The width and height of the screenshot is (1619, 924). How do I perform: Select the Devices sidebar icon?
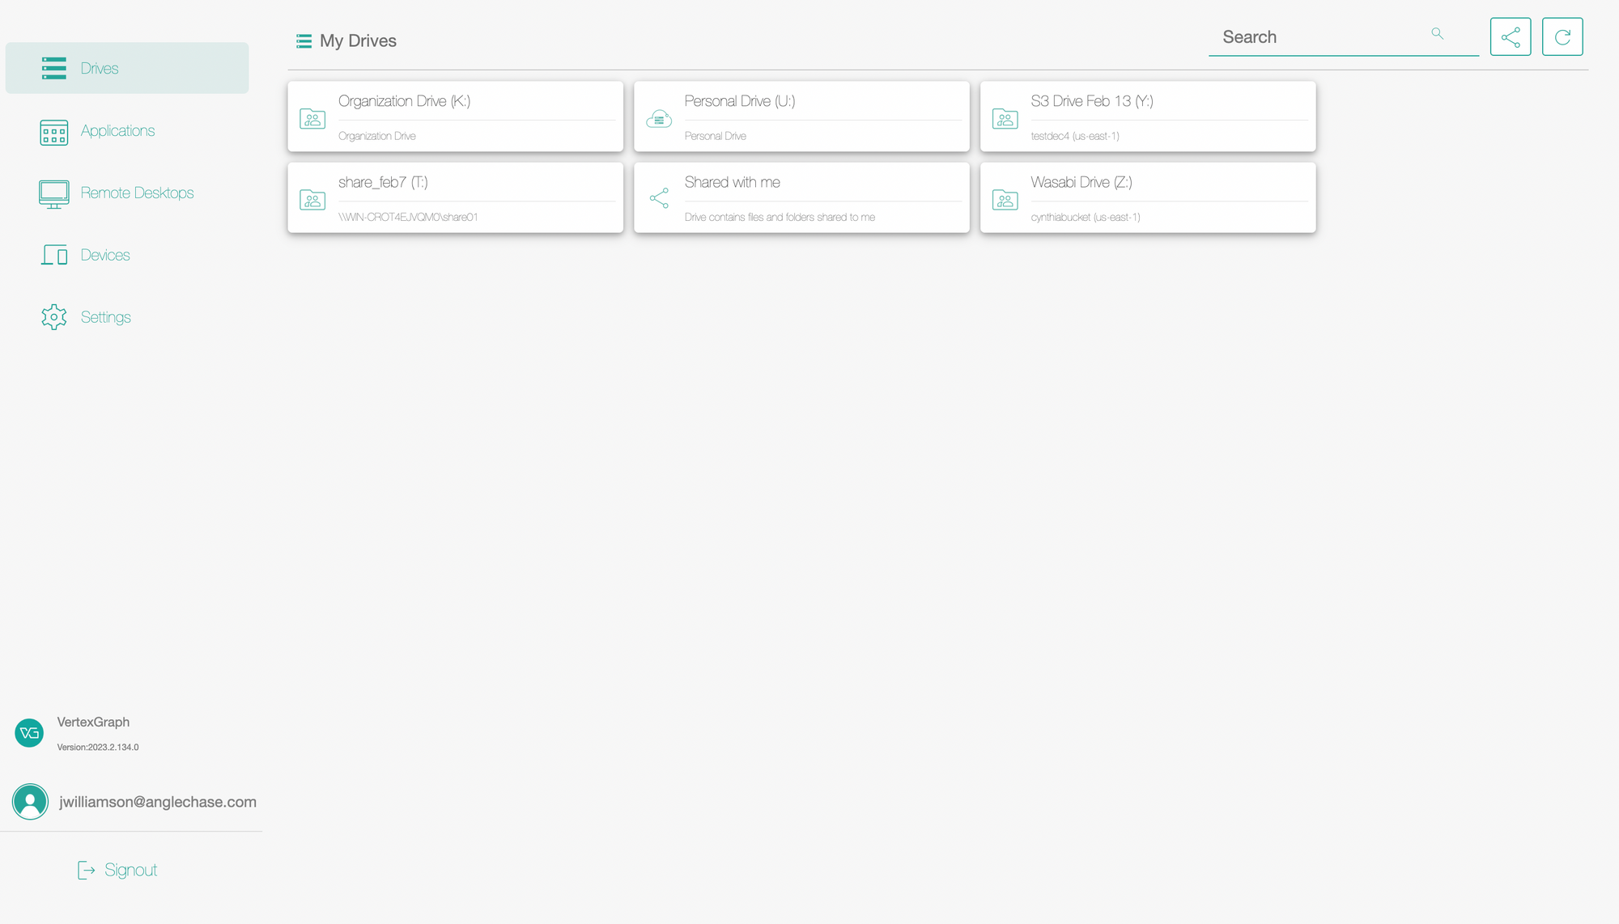pyautogui.click(x=53, y=254)
